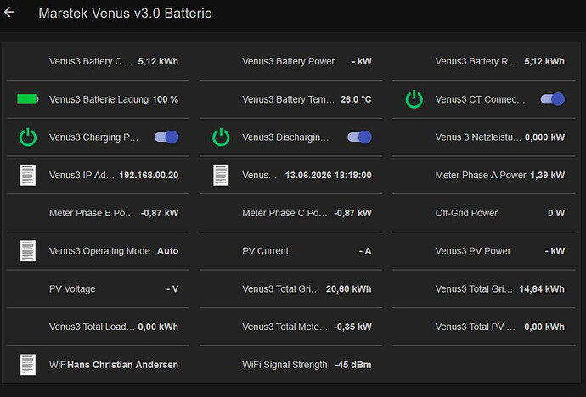Click the document icon beside Venus3 IP Ad...
The height and width of the screenshot is (397, 586).
28,175
